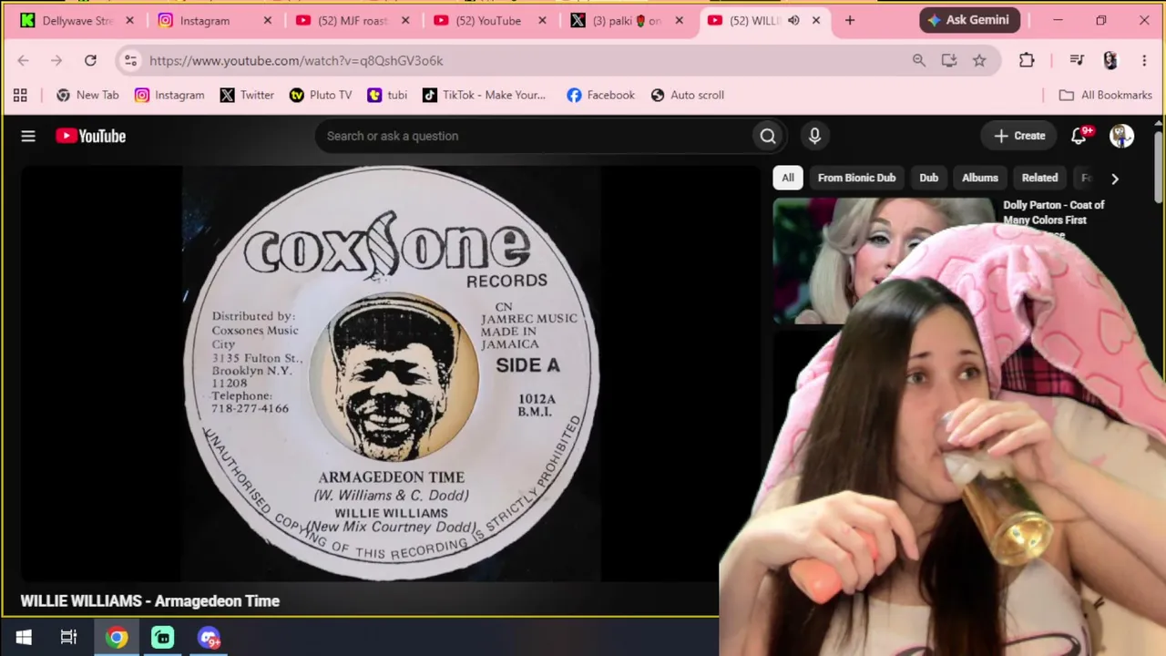Image resolution: width=1166 pixels, height=656 pixels.
Task: Go back to the previous page
Action: [23, 60]
